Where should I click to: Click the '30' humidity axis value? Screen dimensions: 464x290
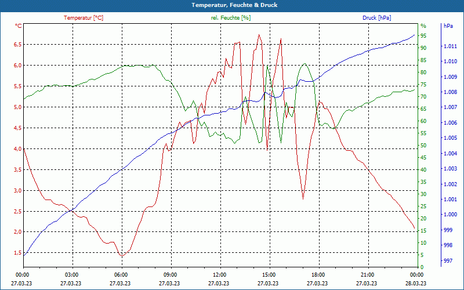coord(423,194)
